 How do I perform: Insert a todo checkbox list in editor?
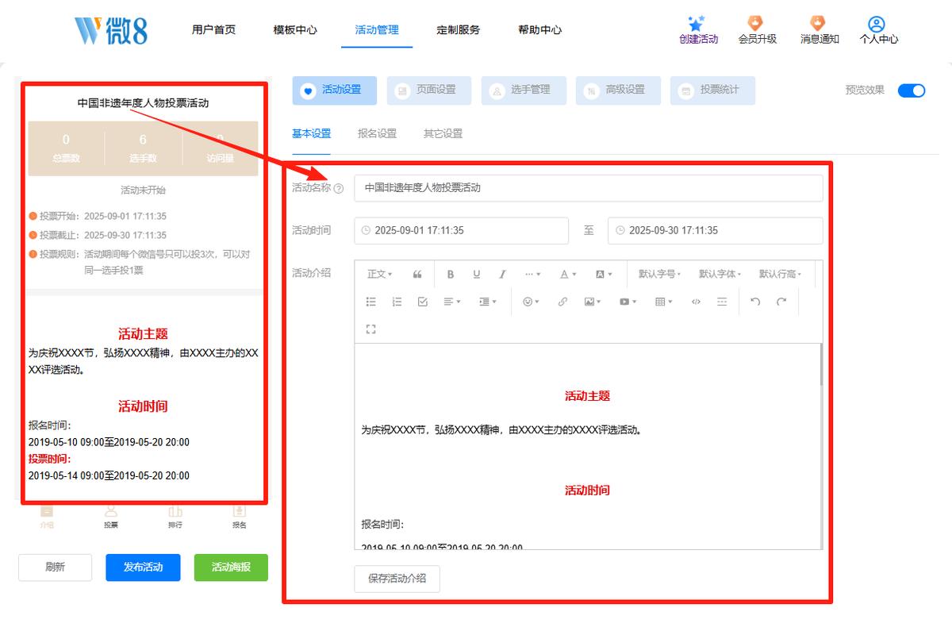[422, 302]
